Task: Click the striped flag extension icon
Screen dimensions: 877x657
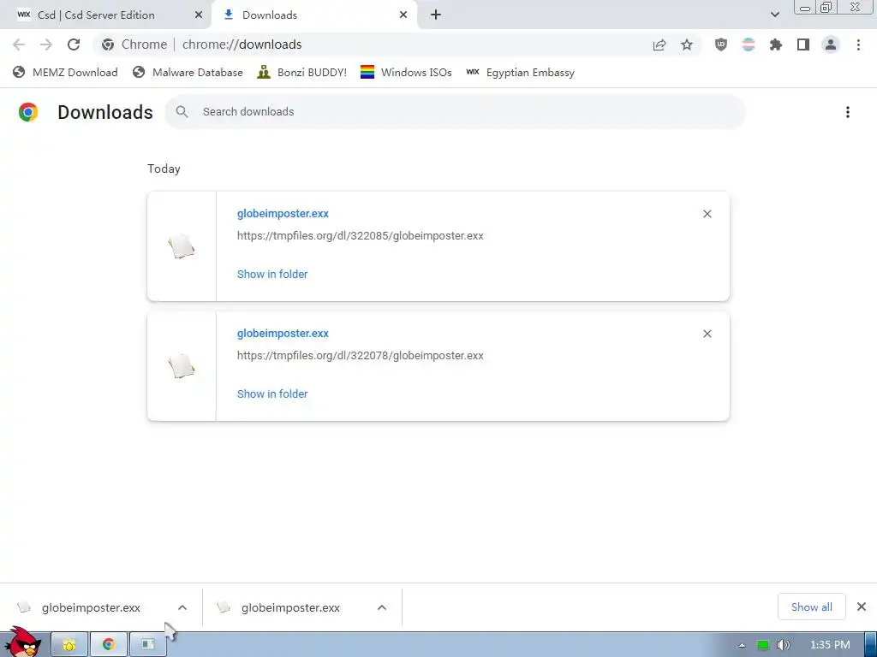Action: [749, 44]
